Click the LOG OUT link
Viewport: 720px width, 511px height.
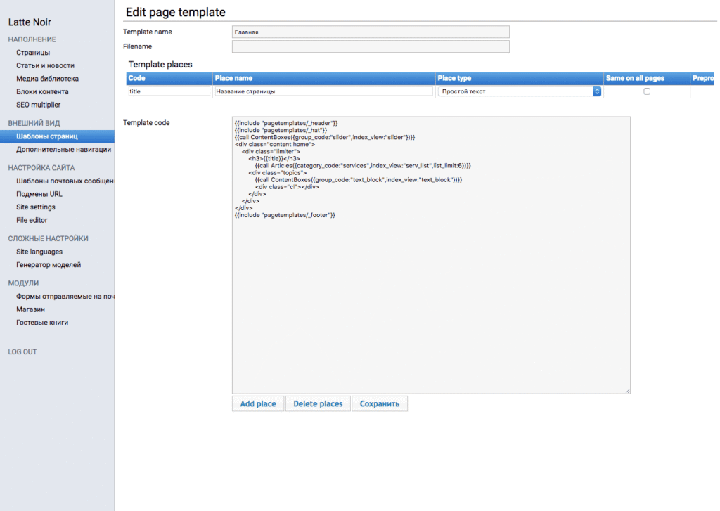(22, 351)
